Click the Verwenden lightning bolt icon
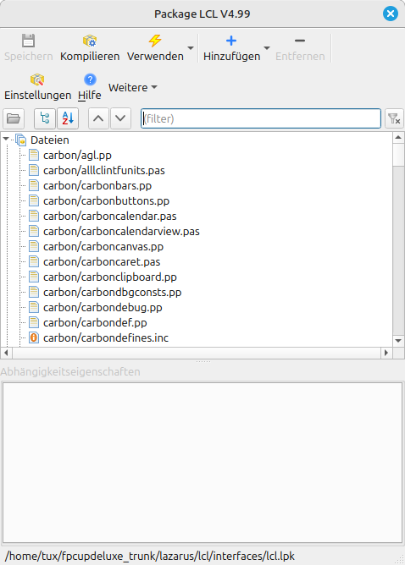 [x=155, y=41]
